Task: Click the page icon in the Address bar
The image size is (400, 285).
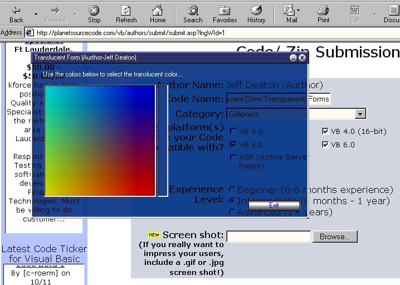Action: [x=30, y=32]
